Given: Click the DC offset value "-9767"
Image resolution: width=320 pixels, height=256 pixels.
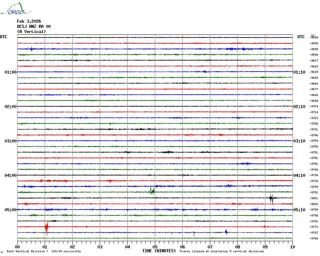Looking at the screenshot, I should point(314,233).
